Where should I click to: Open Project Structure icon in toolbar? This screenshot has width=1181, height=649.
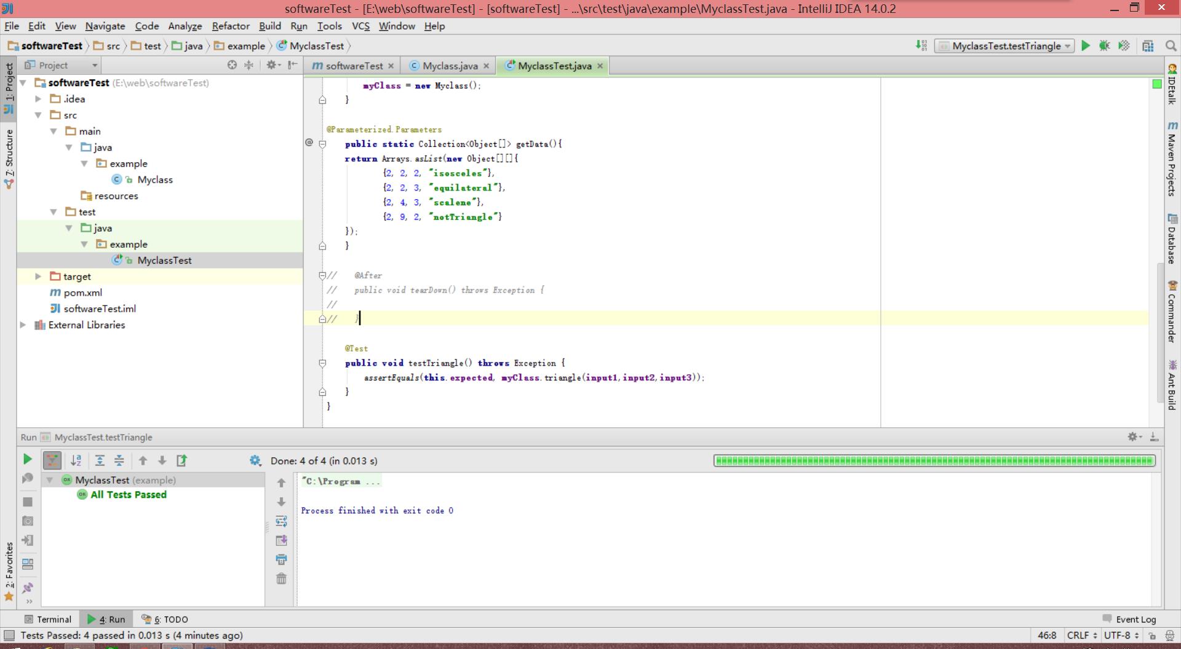pyautogui.click(x=1148, y=45)
